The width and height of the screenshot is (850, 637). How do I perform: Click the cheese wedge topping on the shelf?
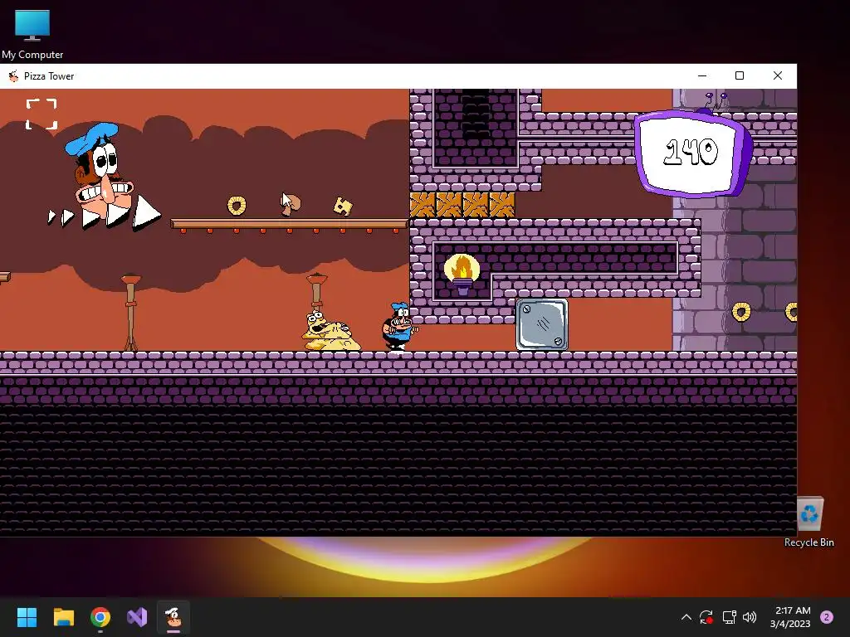tap(343, 206)
